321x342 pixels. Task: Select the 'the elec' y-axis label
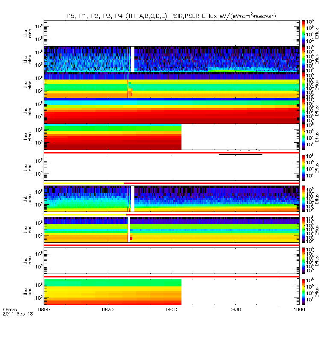(28, 136)
